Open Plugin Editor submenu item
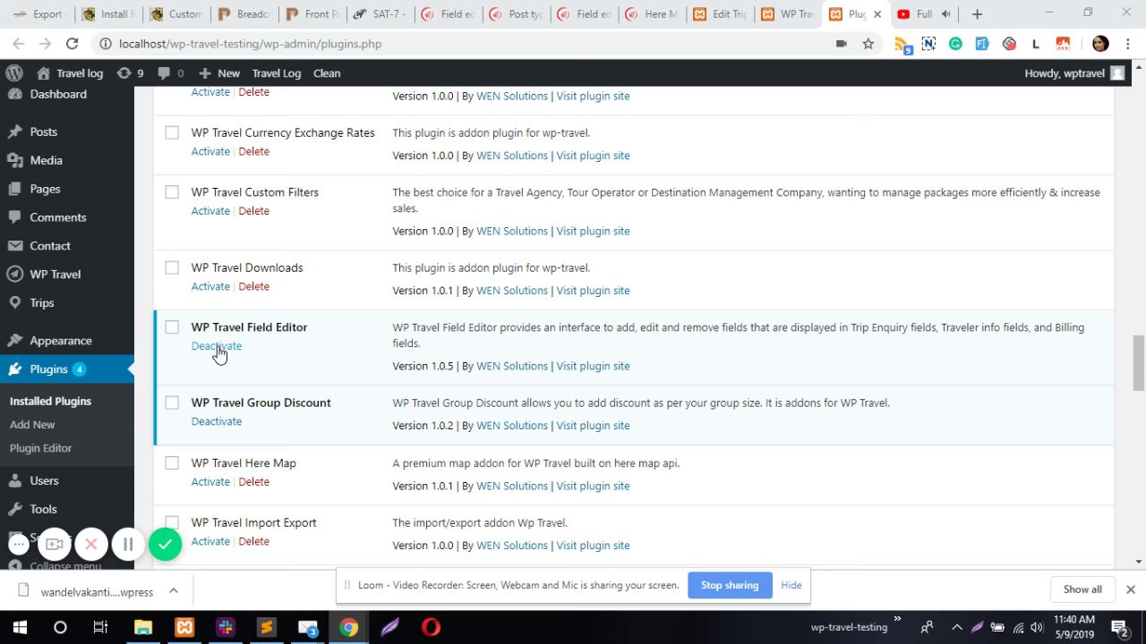Image resolution: width=1146 pixels, height=644 pixels. [41, 448]
